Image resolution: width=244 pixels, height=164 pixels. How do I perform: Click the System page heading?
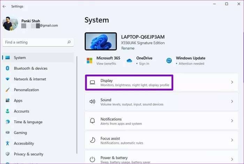point(97,20)
